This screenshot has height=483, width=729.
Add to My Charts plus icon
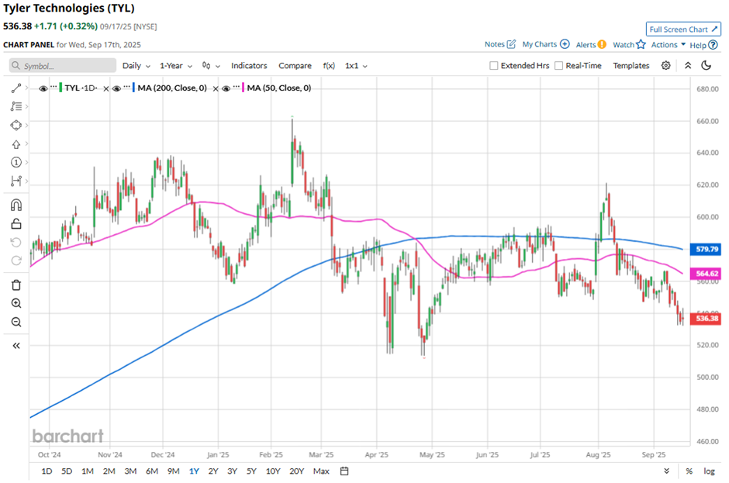[565, 44]
